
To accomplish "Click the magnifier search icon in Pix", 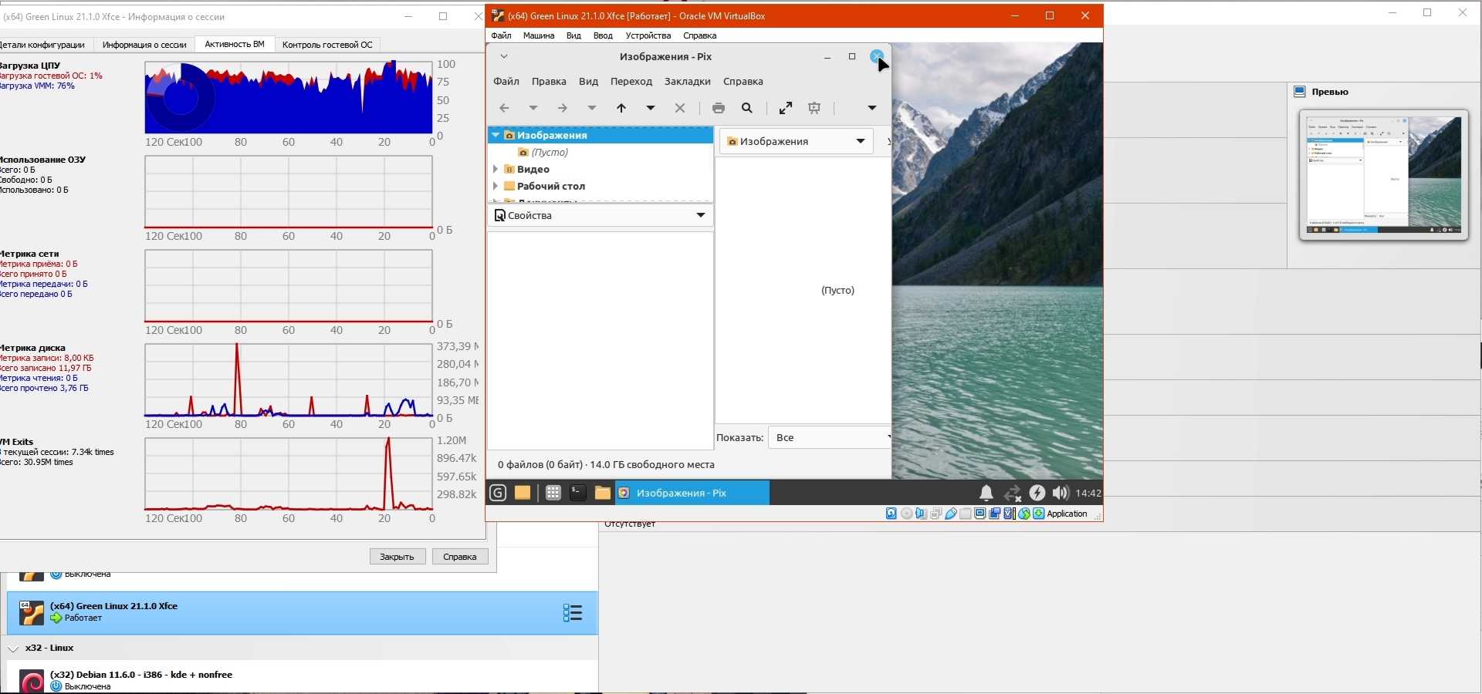I will point(747,108).
